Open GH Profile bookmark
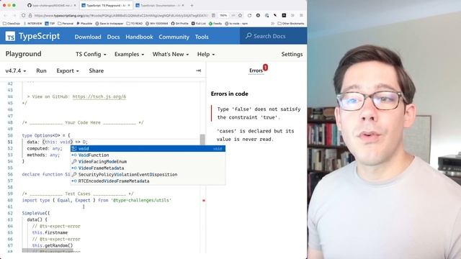Viewport: 461px width, 259px height. (x=179, y=23)
